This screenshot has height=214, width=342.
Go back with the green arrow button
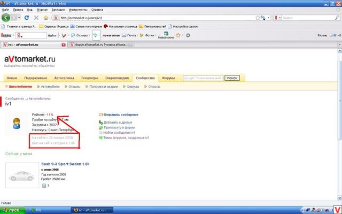pos(6,18)
